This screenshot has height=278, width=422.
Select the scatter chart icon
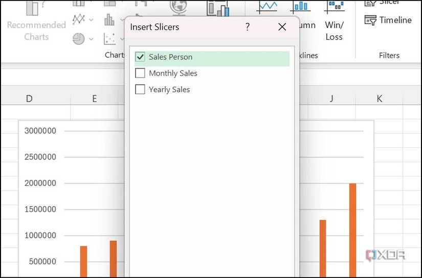coord(110,39)
